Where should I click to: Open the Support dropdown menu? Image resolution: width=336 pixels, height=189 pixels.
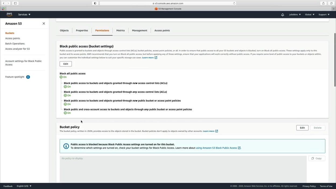click(x=324, y=15)
